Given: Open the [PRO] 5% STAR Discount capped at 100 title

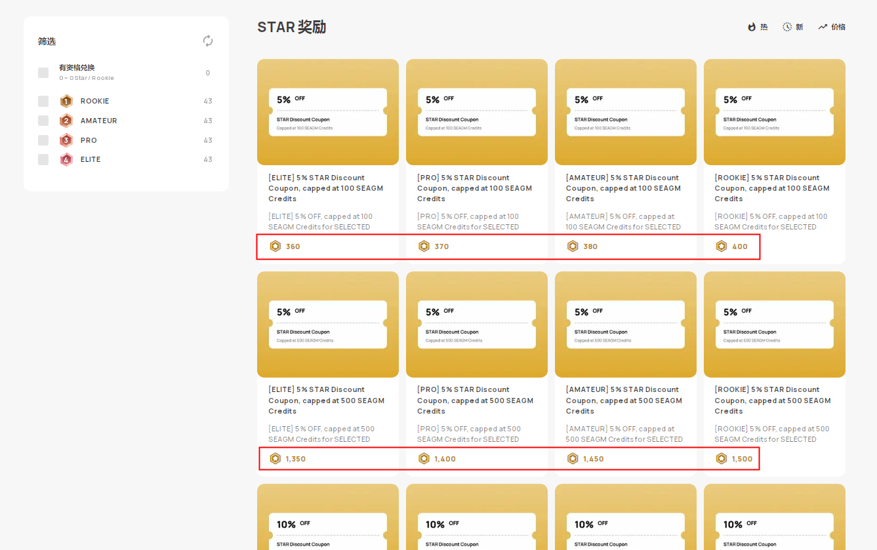Looking at the screenshot, I should click(475, 188).
